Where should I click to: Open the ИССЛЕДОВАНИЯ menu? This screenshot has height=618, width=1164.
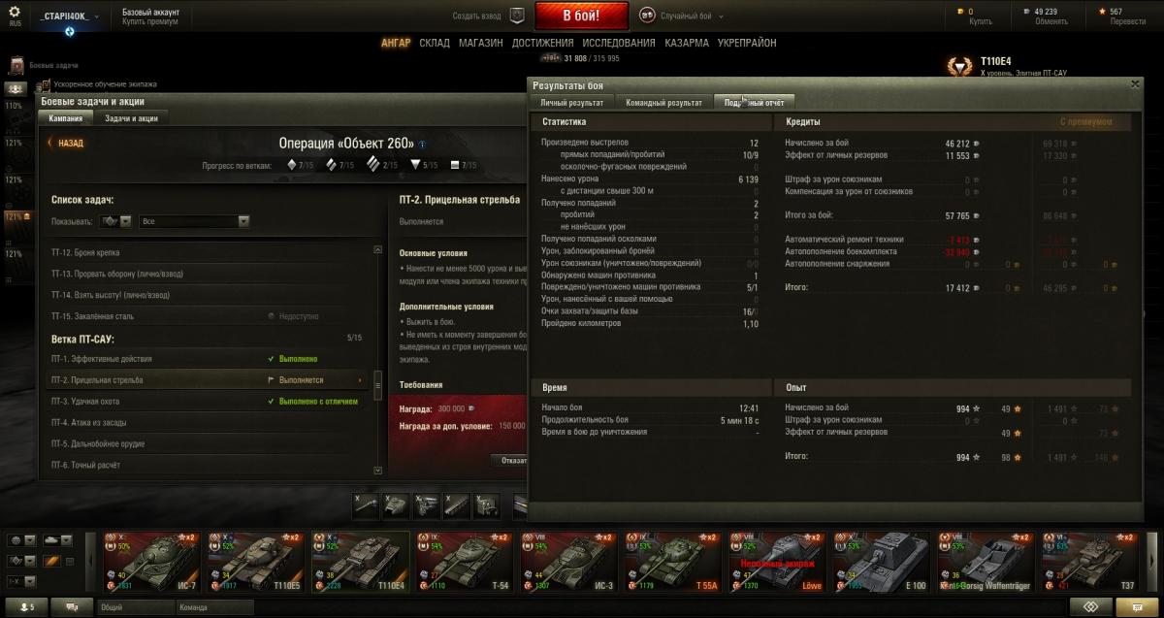(620, 44)
